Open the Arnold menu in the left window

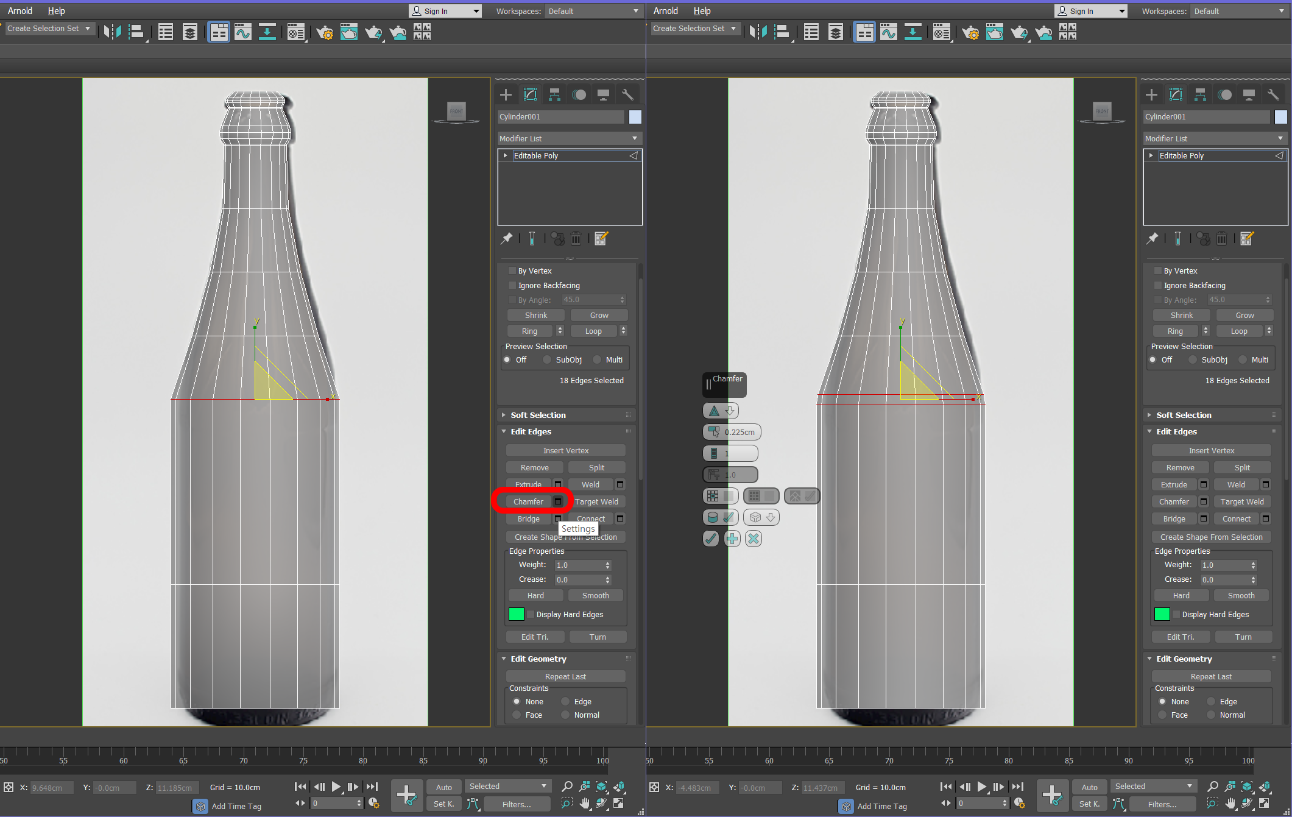[x=20, y=11]
